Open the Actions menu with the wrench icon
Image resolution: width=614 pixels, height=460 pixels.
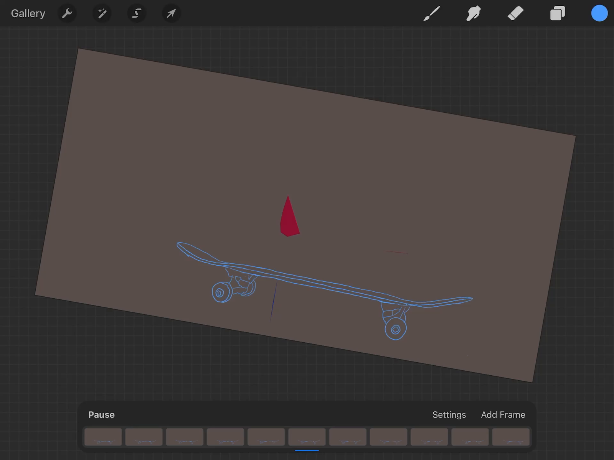pos(67,13)
